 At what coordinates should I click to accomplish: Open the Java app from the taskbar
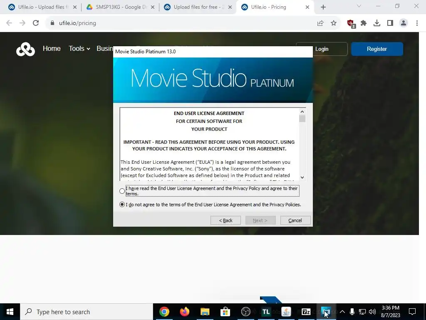pyautogui.click(x=286, y=312)
